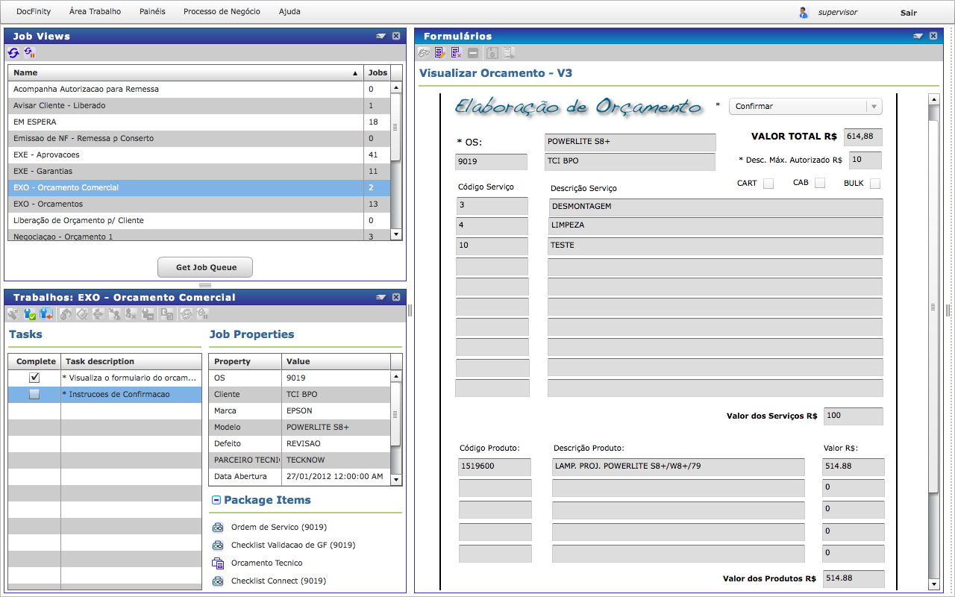Click the job icon with green checkmark
Screen dimensions: 955x597
tap(30, 314)
